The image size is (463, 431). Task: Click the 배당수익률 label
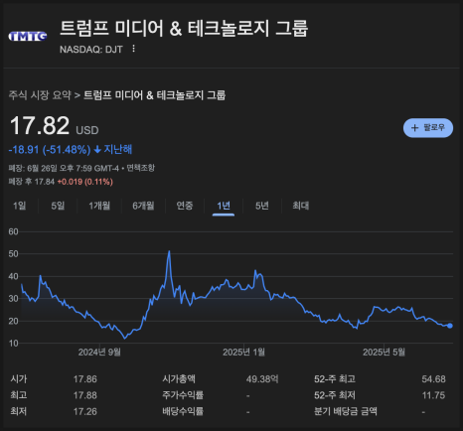pyautogui.click(x=183, y=411)
